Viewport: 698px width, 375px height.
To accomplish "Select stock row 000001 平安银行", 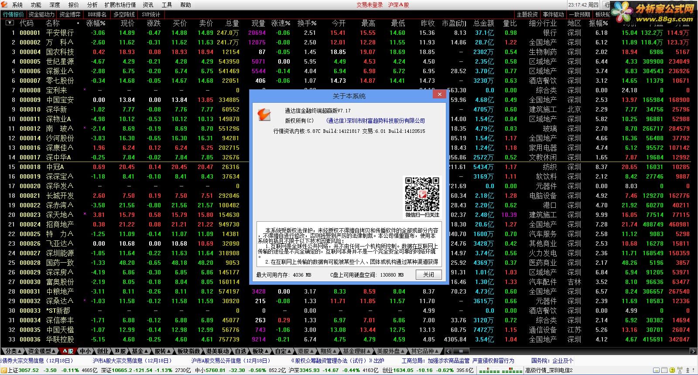I will click(x=349, y=33).
